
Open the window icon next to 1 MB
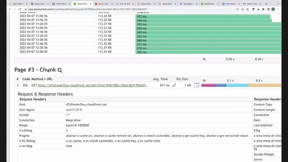coord(197,85)
